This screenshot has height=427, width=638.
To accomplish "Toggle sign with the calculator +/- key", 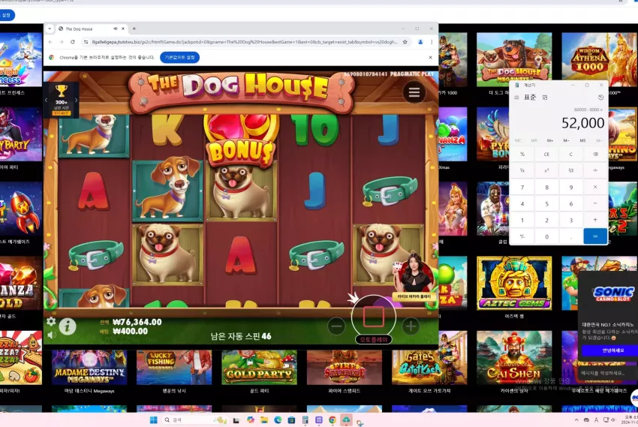I will tap(522, 236).
